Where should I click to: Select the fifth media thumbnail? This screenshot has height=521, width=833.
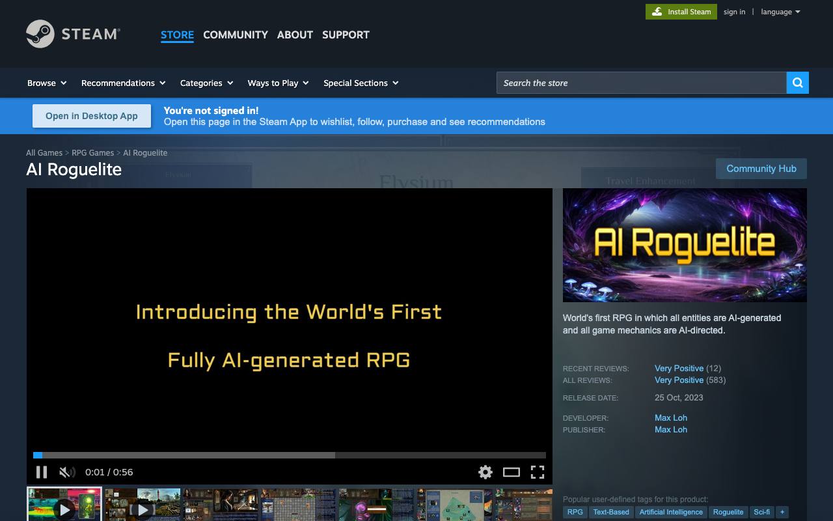(x=377, y=504)
